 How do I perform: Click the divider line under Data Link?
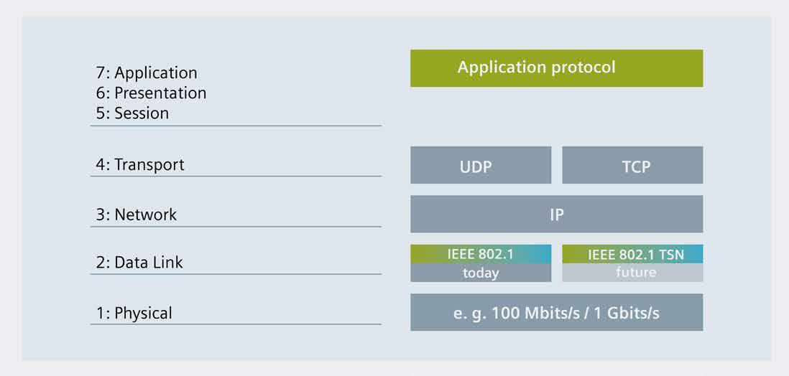click(x=236, y=274)
